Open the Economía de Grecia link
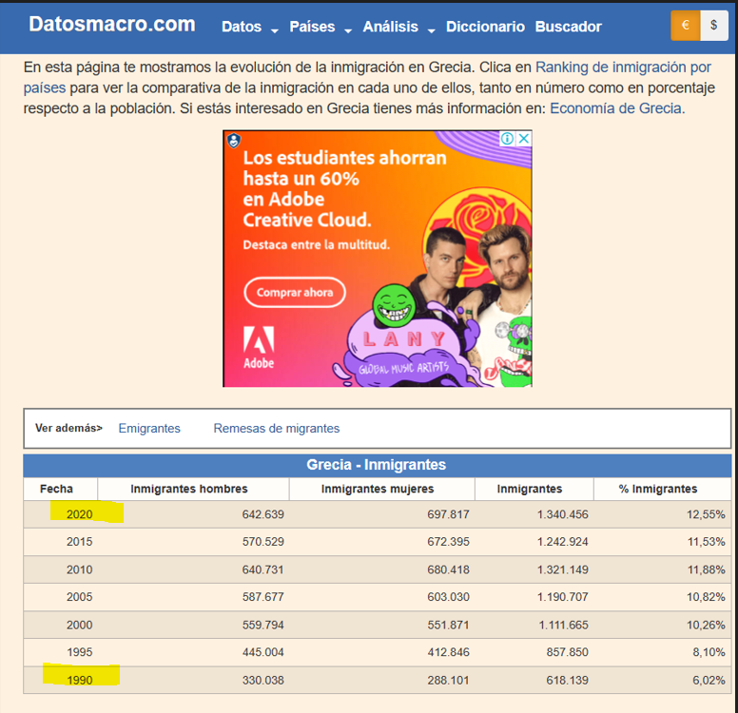 [617, 108]
